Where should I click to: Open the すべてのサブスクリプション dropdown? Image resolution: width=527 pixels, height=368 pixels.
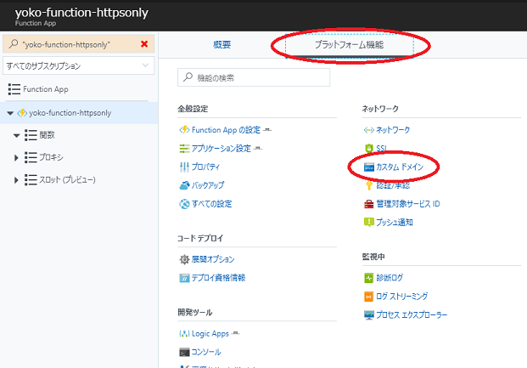(x=78, y=65)
